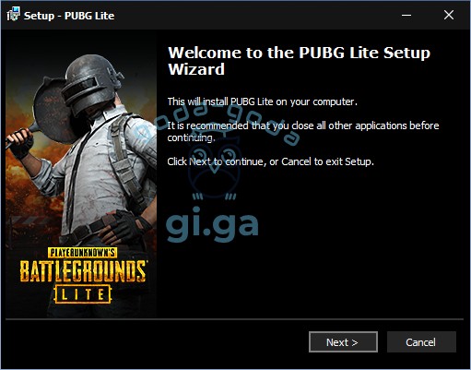Image resolution: width=471 pixels, height=370 pixels.
Task: Click the 'Click Next to continue' instruction line
Action: pos(270,161)
